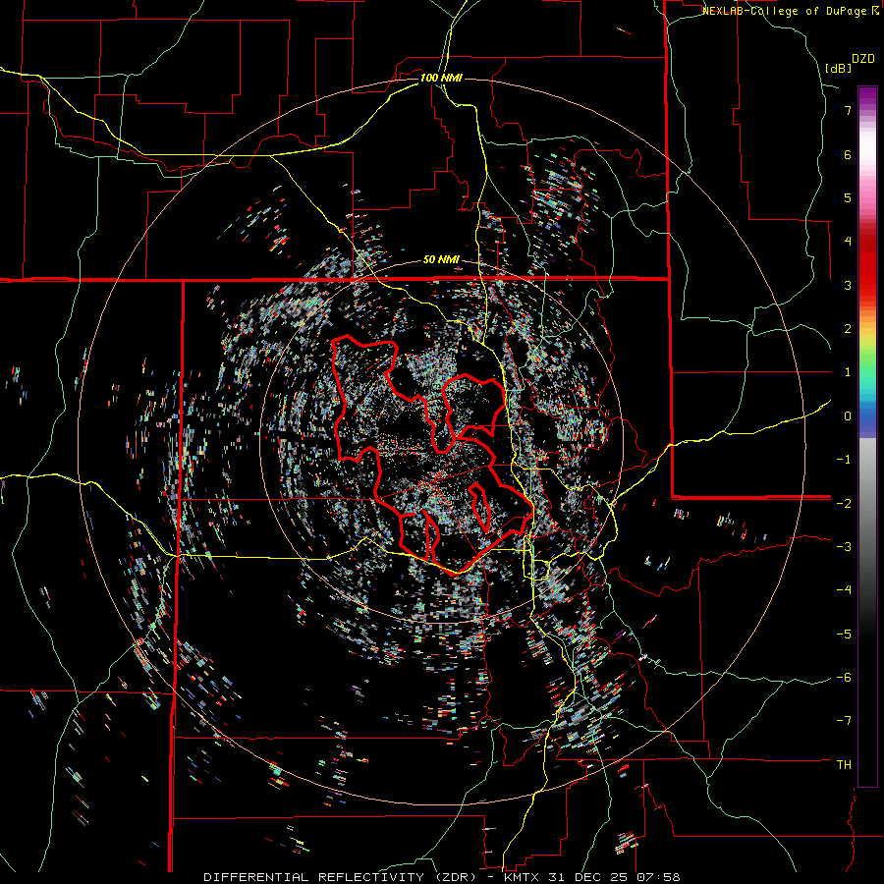Viewport: 884px width, 884px height.
Task: Click the -6 dB tick on color scale
Action: tap(844, 678)
